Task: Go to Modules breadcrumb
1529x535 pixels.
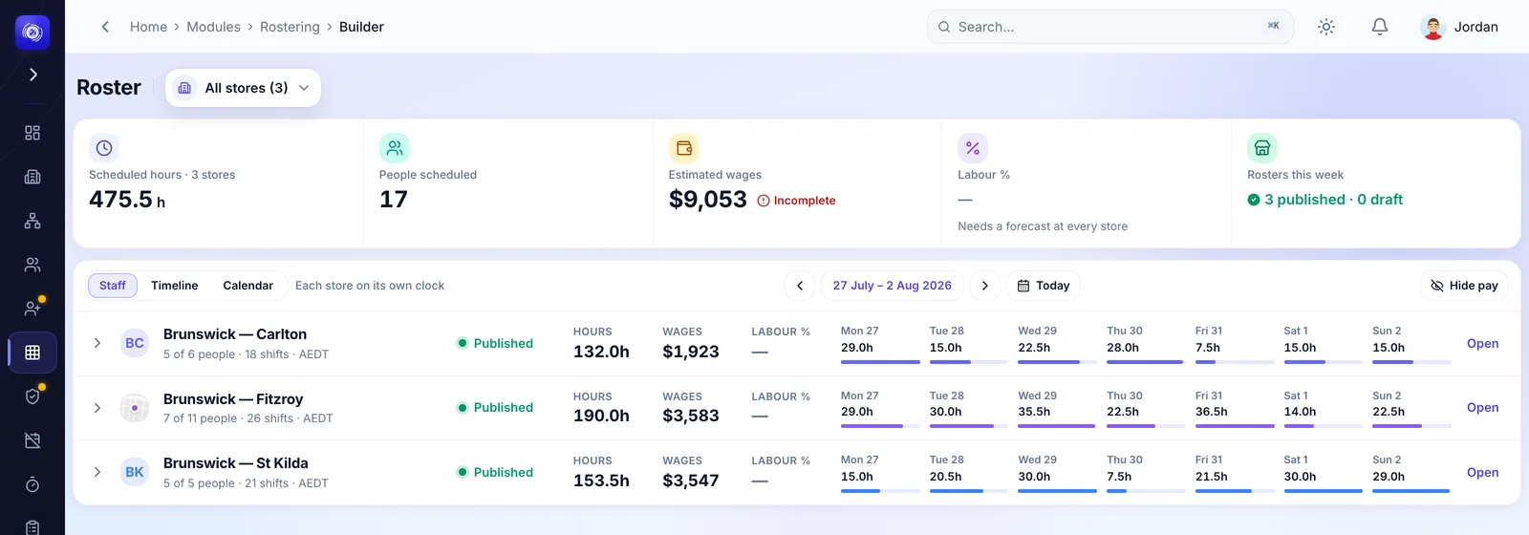Action: [213, 27]
